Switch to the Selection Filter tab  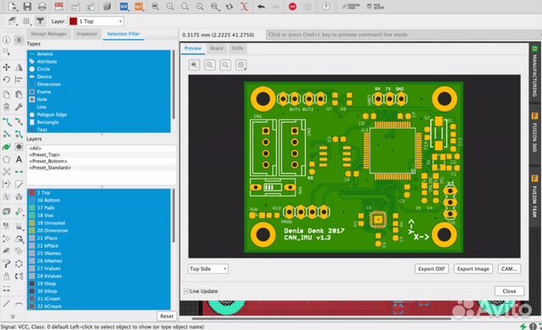click(124, 34)
